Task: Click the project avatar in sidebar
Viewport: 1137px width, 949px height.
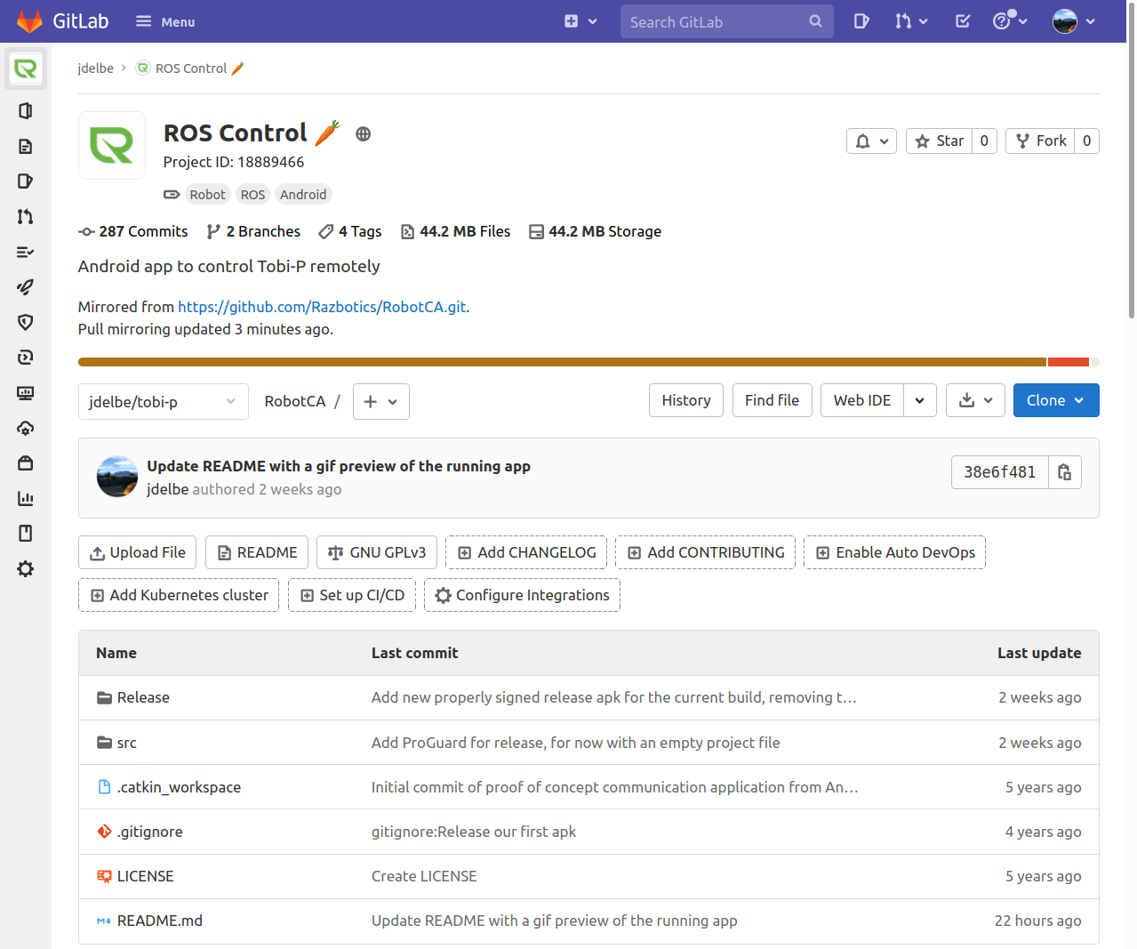Action: pyautogui.click(x=26, y=68)
